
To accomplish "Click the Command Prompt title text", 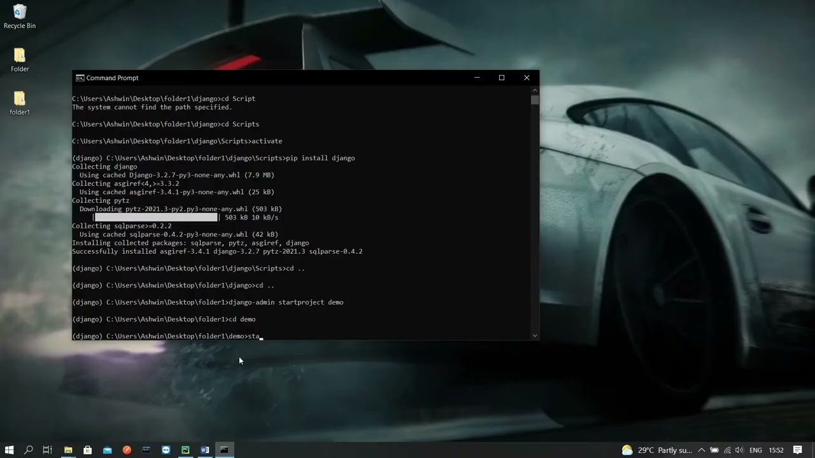I will [112, 78].
